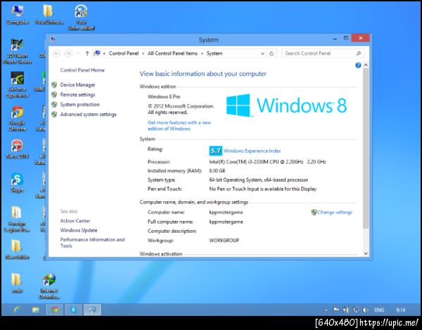Click the 5.7 rating badge
This screenshot has height=330, width=422.
(x=216, y=151)
